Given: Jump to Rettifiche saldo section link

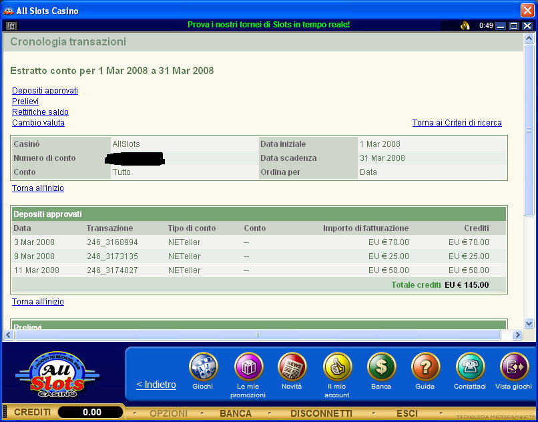Looking at the screenshot, I should 40,112.
